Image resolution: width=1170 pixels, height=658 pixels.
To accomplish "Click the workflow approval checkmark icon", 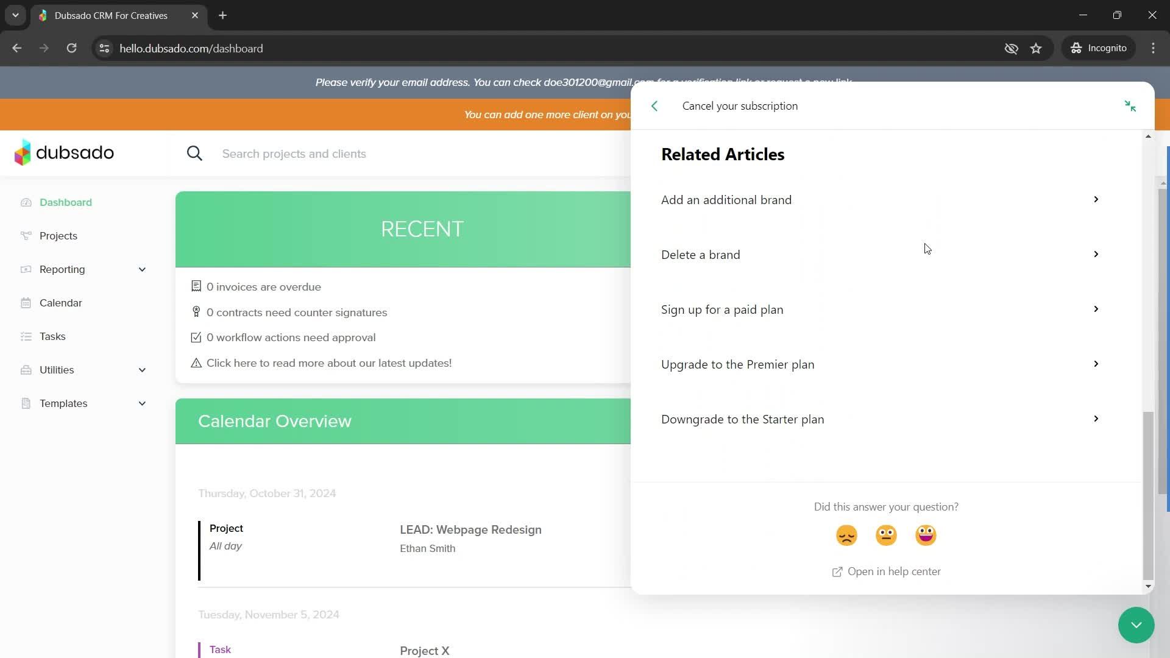I will pos(196,337).
